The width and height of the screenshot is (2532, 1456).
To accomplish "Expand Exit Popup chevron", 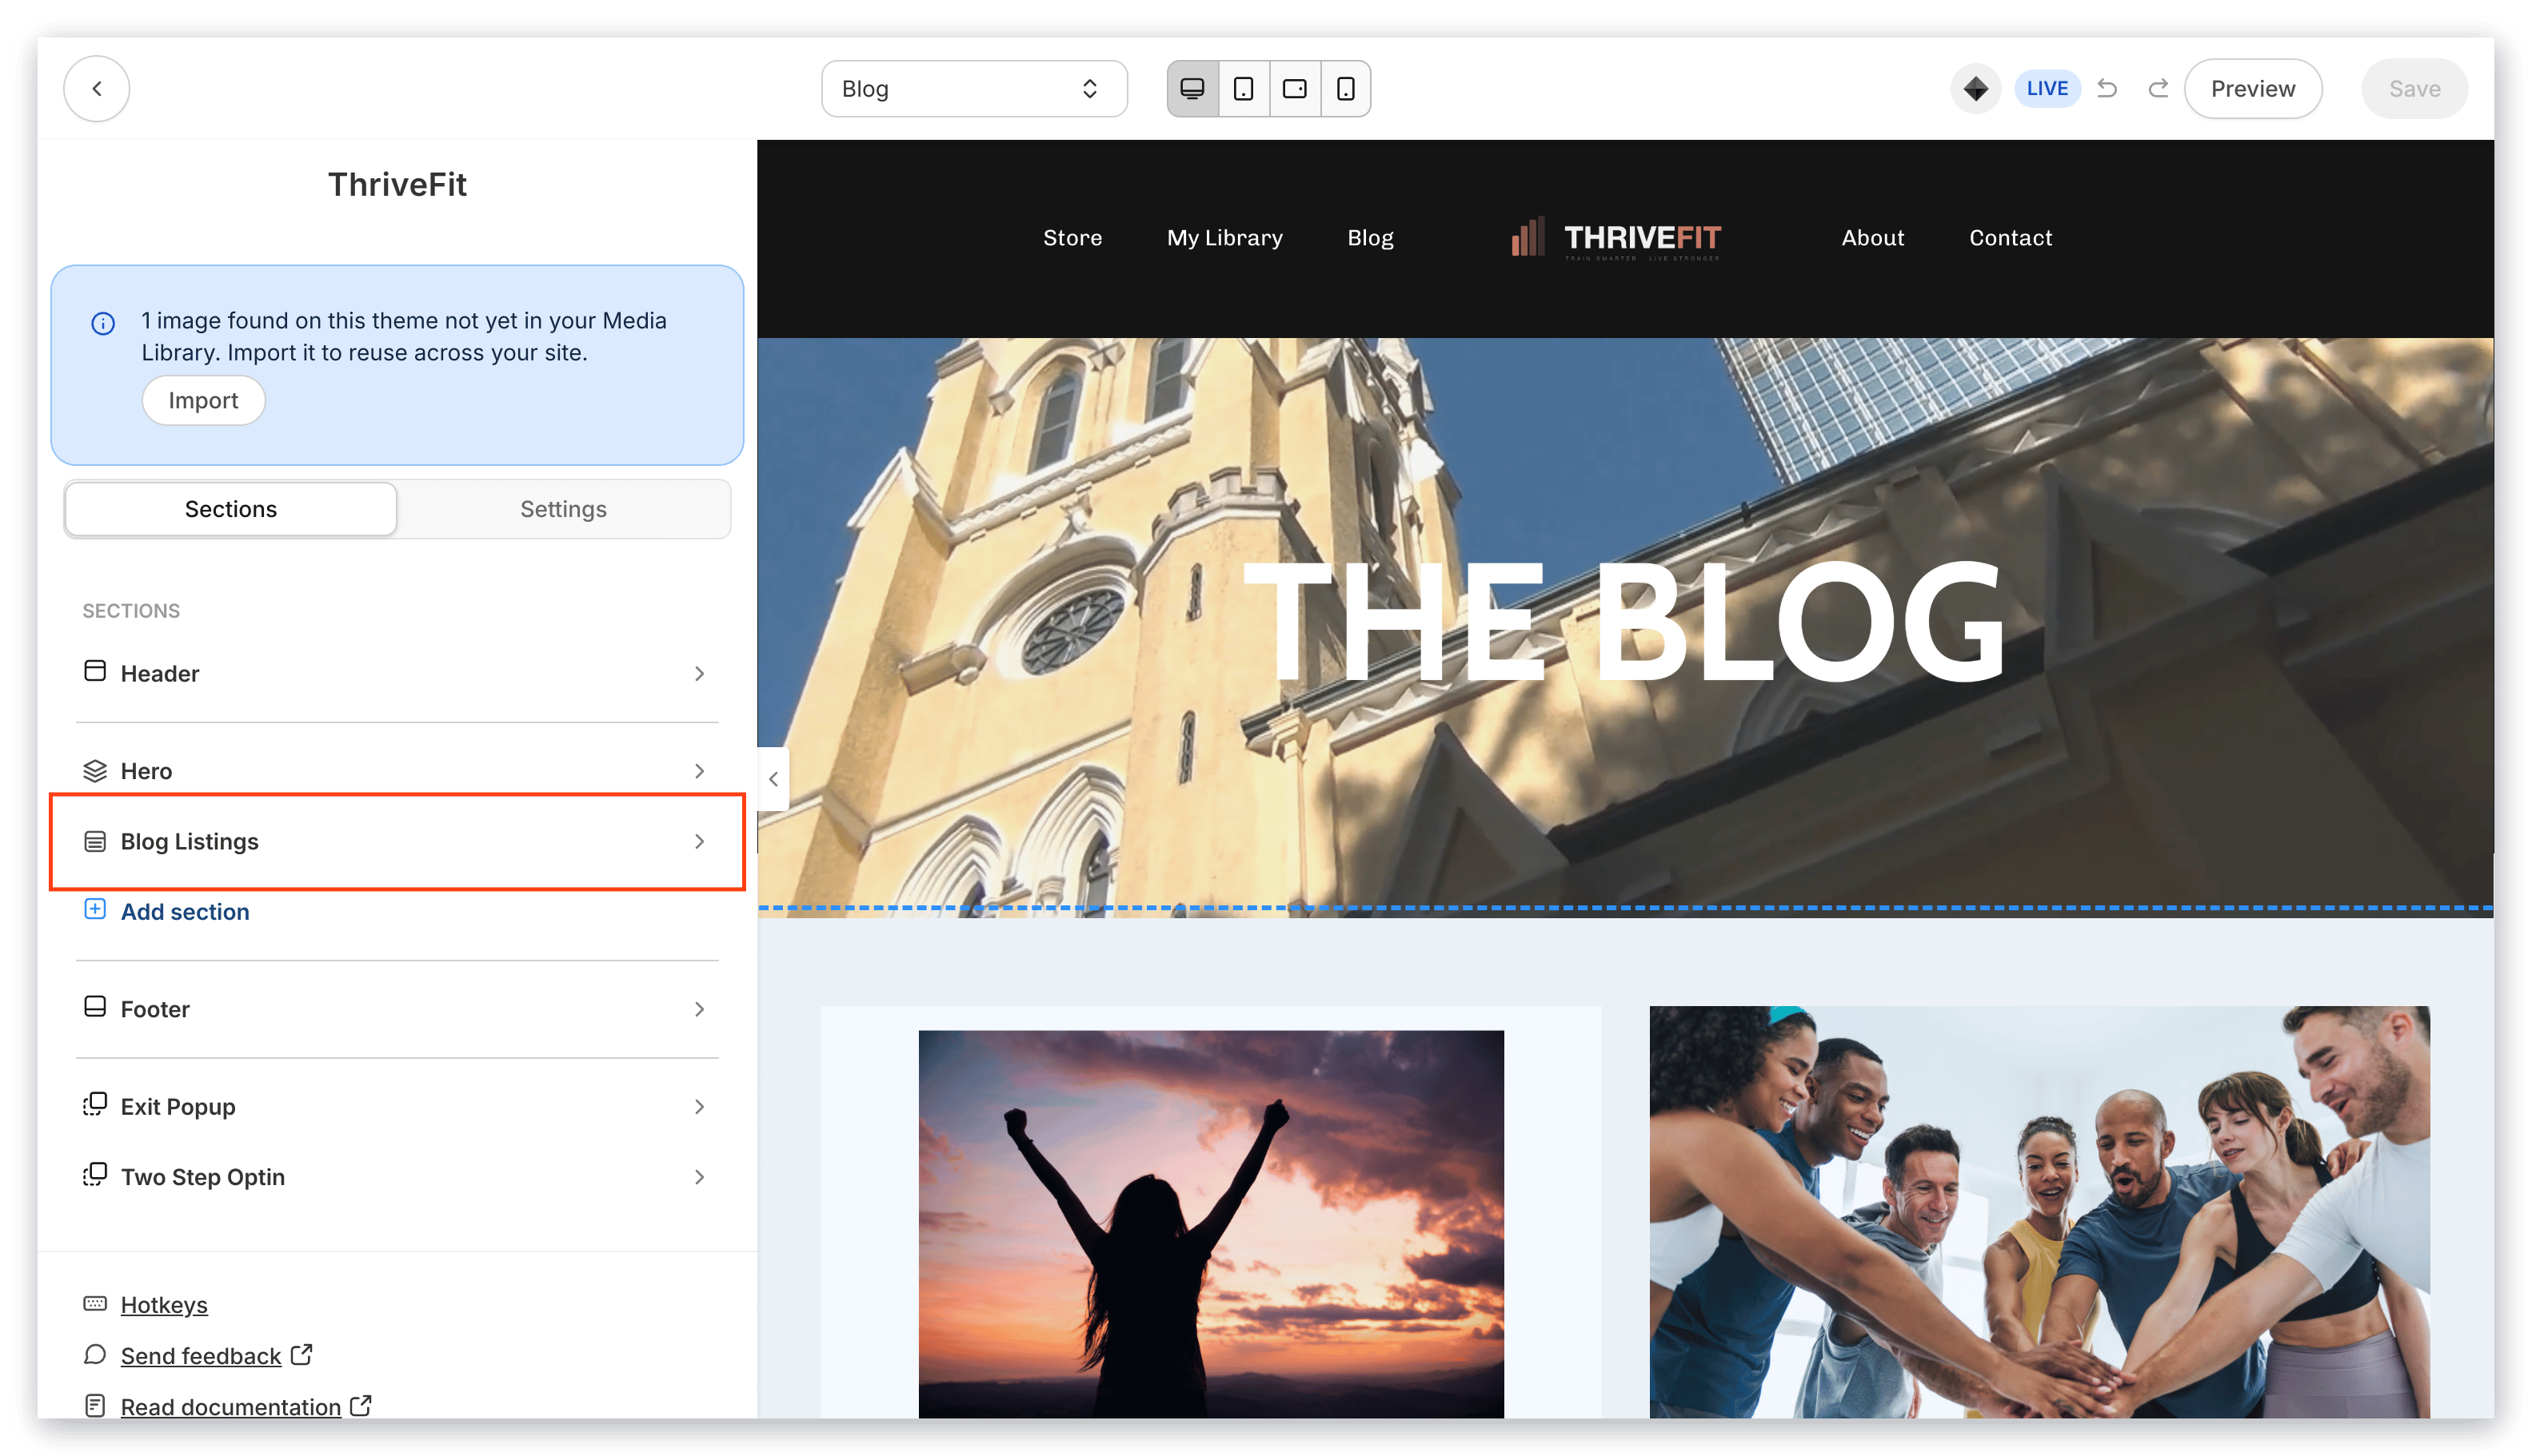I will 700,1106.
